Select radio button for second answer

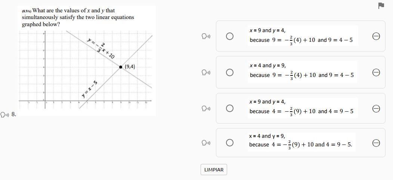230,72
